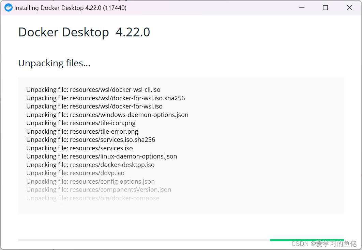Select the docker-for-wsl.iso.sha256 log line
Viewport: 362px width, 250px height.
(106, 98)
